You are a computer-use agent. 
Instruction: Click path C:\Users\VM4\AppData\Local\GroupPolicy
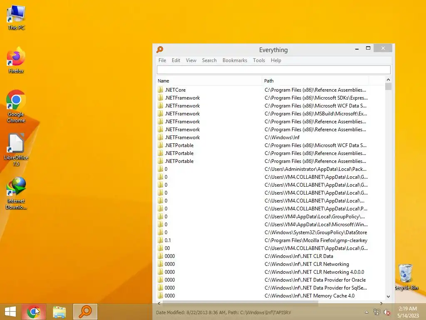[315, 217]
